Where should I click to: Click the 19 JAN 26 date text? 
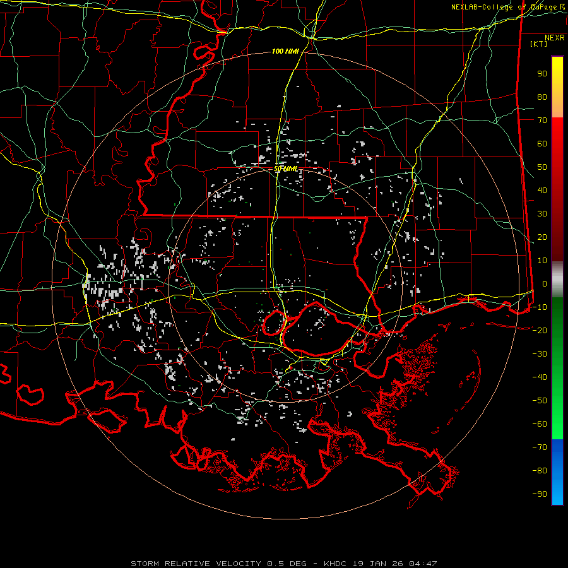378,564
